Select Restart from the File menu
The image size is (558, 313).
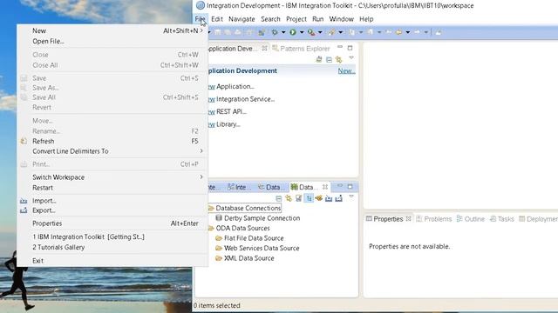pos(112,188)
